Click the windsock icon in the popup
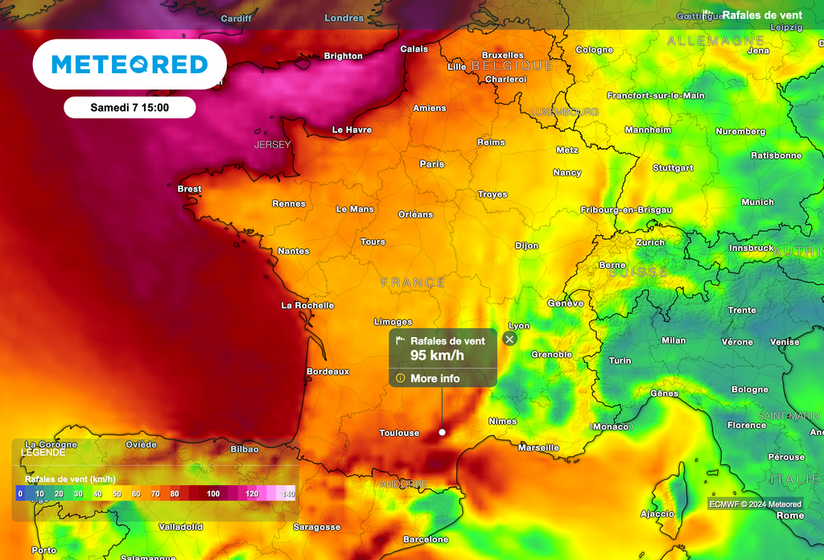The height and width of the screenshot is (560, 824). (401, 341)
